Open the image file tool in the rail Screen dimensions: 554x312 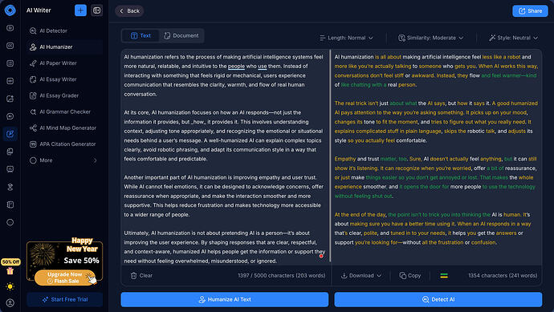(10, 152)
